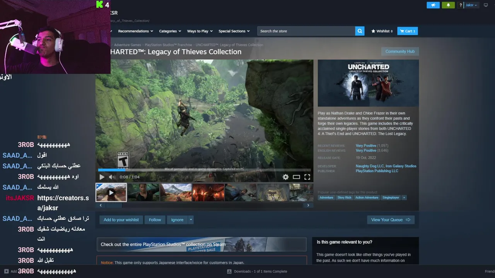Click View Your Queue

coord(391,220)
